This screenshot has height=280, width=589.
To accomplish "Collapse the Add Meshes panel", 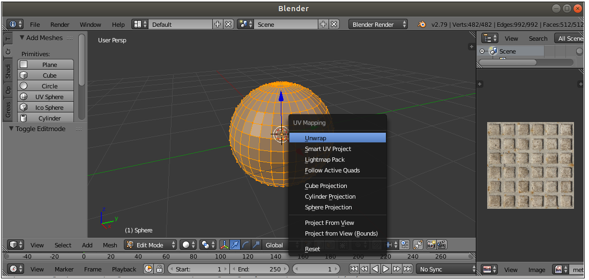I will tap(22, 37).
